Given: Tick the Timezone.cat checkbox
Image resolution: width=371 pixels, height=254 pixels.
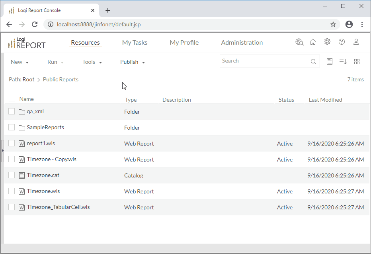Looking at the screenshot, I should click(12, 175).
